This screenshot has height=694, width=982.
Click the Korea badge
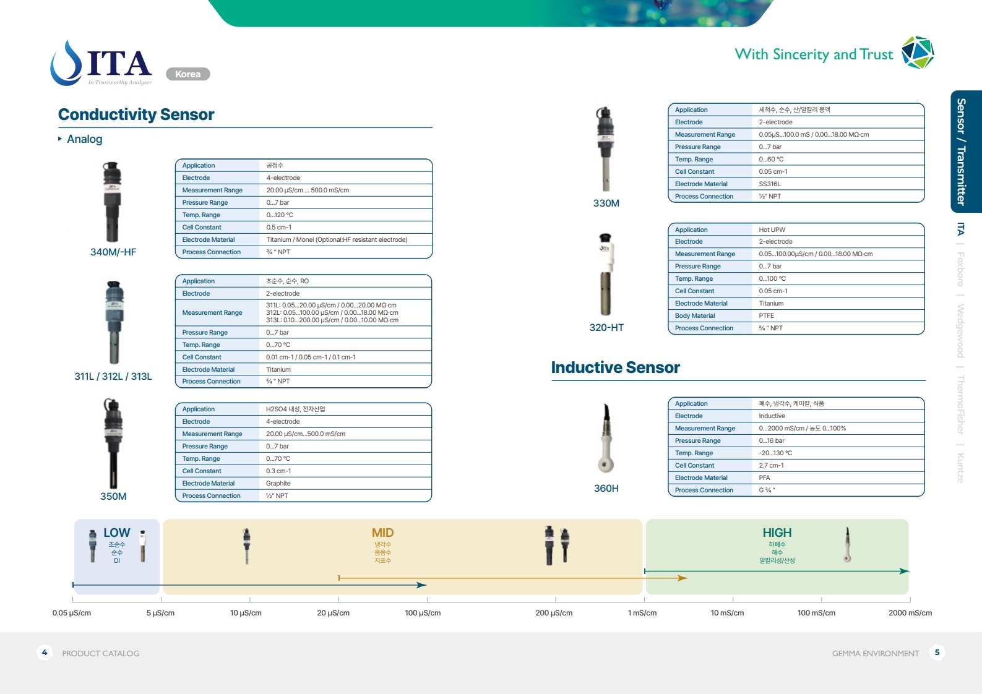(x=187, y=74)
